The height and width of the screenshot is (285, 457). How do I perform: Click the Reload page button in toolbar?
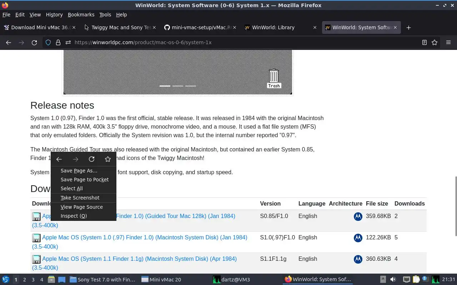(34, 42)
